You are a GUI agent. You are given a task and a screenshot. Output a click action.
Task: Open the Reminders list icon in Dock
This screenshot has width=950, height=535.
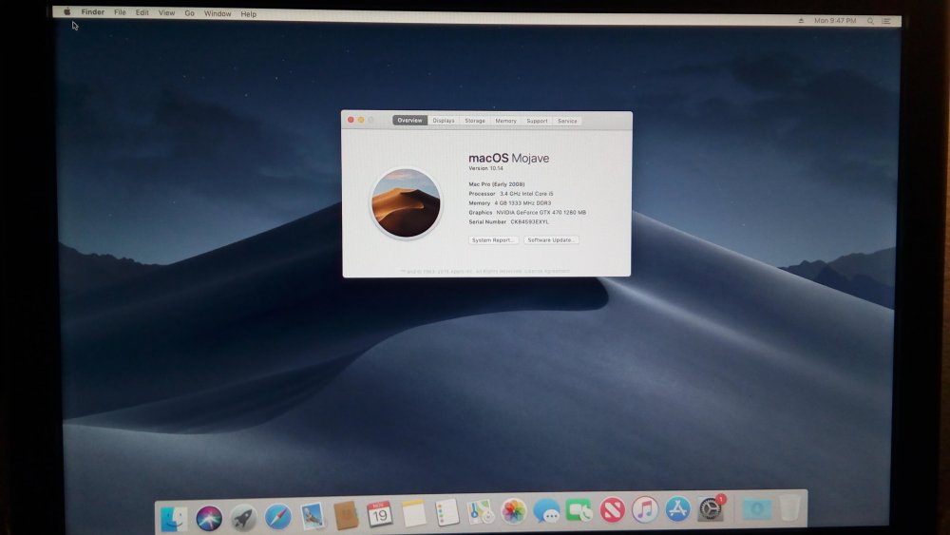447,512
